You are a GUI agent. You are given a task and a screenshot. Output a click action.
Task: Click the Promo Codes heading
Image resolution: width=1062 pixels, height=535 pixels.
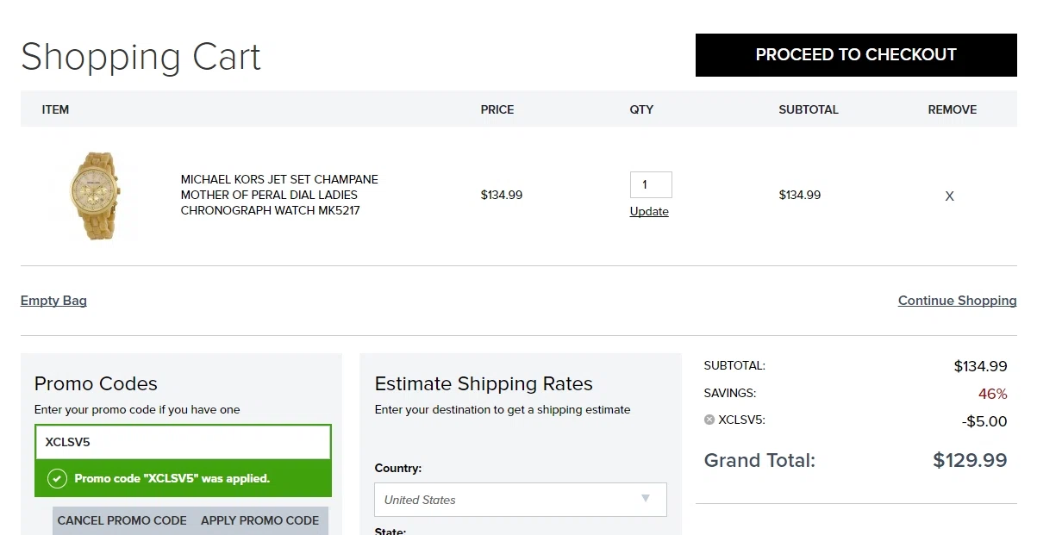pyautogui.click(x=96, y=383)
